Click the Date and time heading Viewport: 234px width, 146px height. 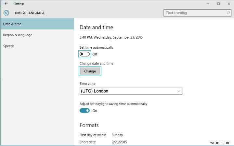click(x=96, y=27)
